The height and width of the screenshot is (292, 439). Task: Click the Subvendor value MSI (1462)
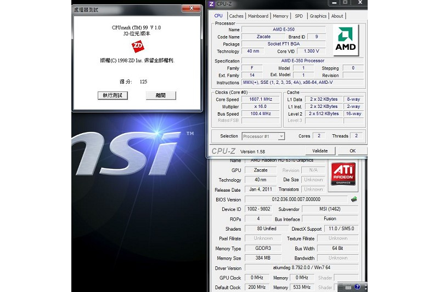pos(330,209)
